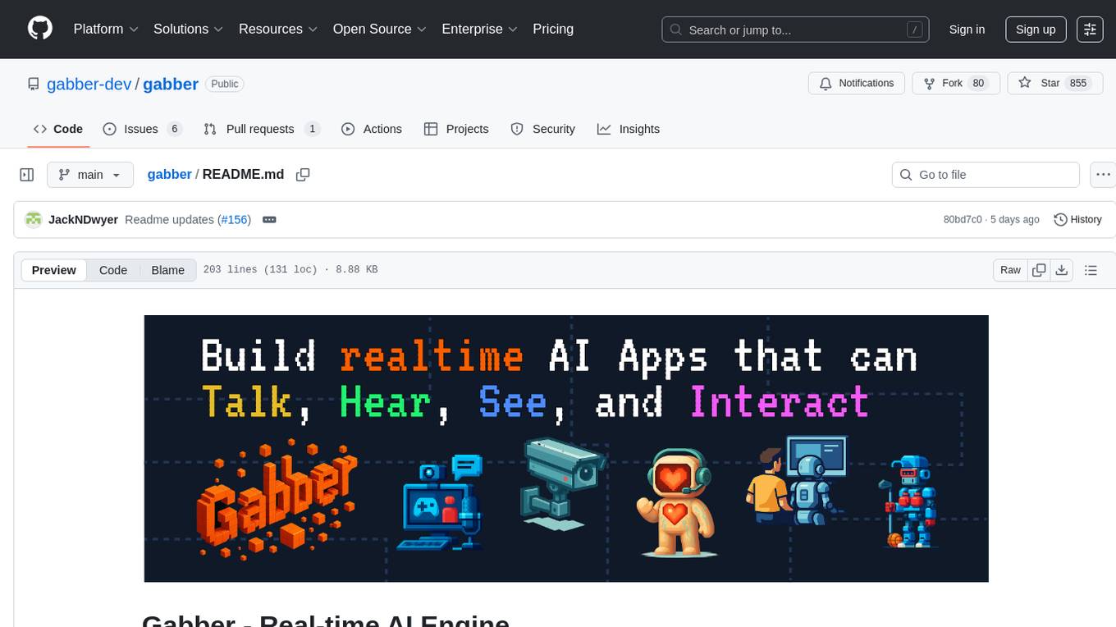Open the gabber repository link
Image resolution: width=1116 pixels, height=627 pixels.
[171, 84]
